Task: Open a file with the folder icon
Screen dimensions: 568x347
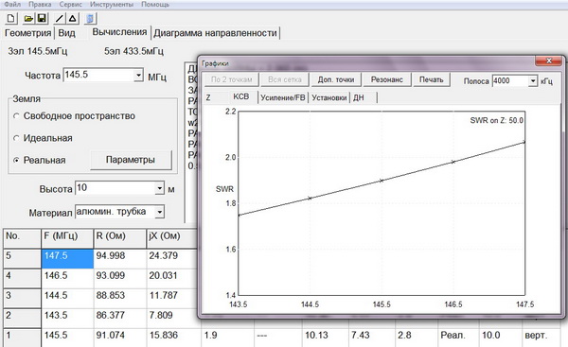Action: pyautogui.click(x=28, y=19)
